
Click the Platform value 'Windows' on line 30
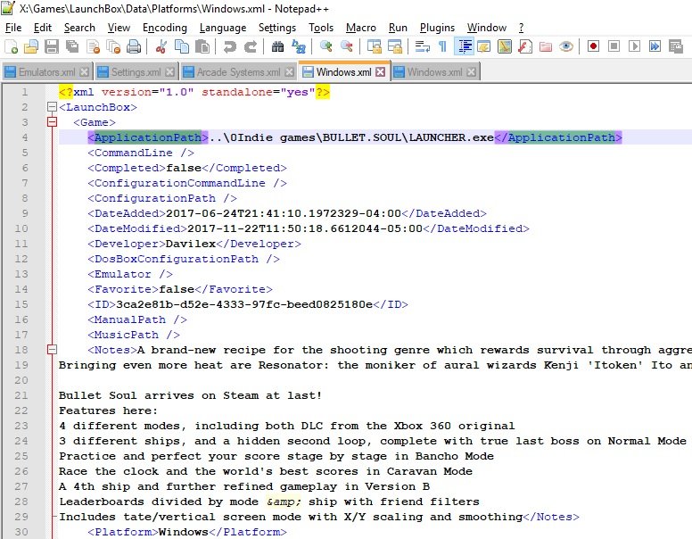coord(184,532)
